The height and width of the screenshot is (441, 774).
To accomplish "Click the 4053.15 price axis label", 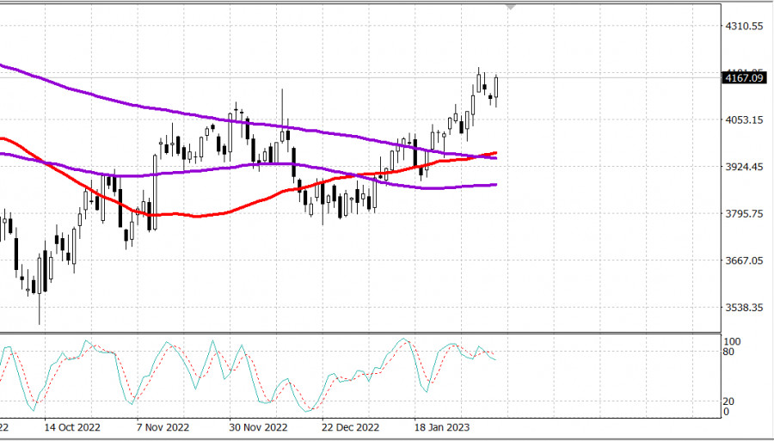I will point(745,120).
